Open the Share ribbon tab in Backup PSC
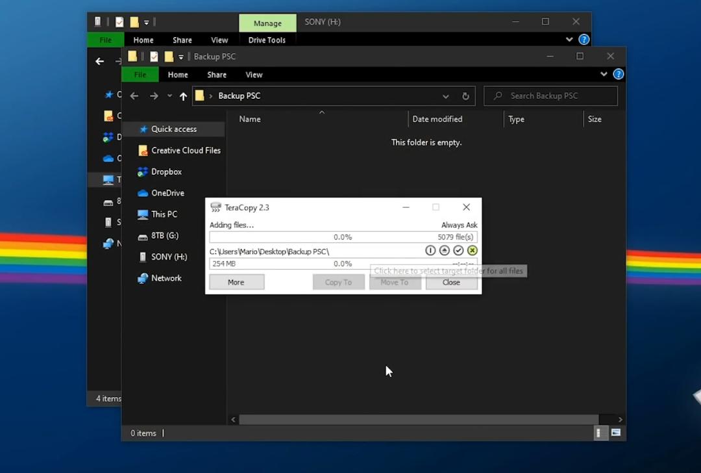The image size is (701, 473). tap(217, 75)
